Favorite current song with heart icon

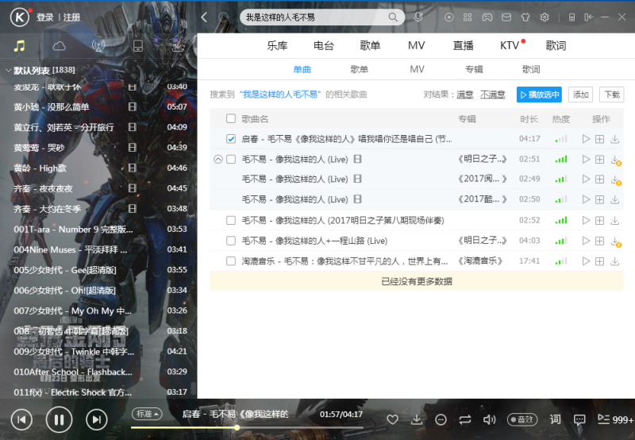(392, 419)
